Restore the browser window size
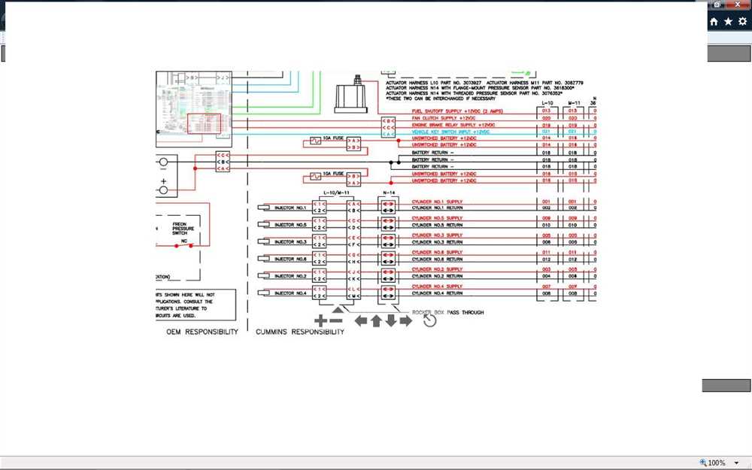The image size is (752, 470). (717, 5)
